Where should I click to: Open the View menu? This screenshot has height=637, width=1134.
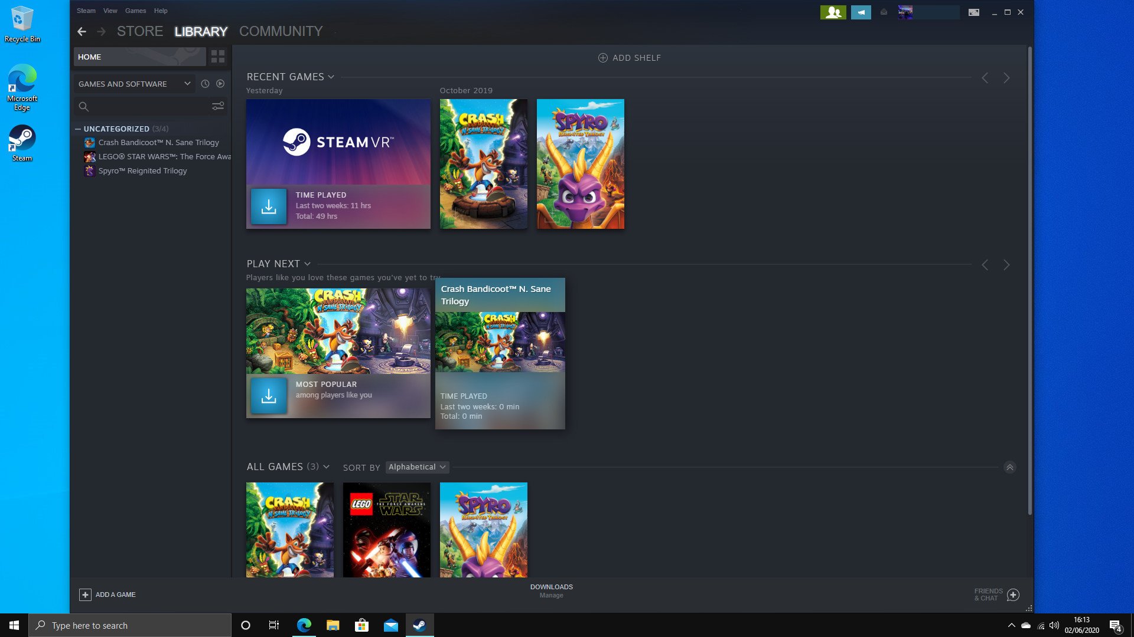coord(110,10)
